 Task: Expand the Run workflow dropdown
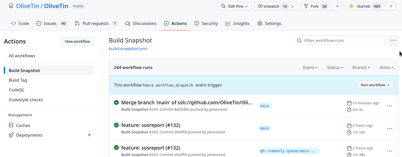pyautogui.click(x=375, y=85)
